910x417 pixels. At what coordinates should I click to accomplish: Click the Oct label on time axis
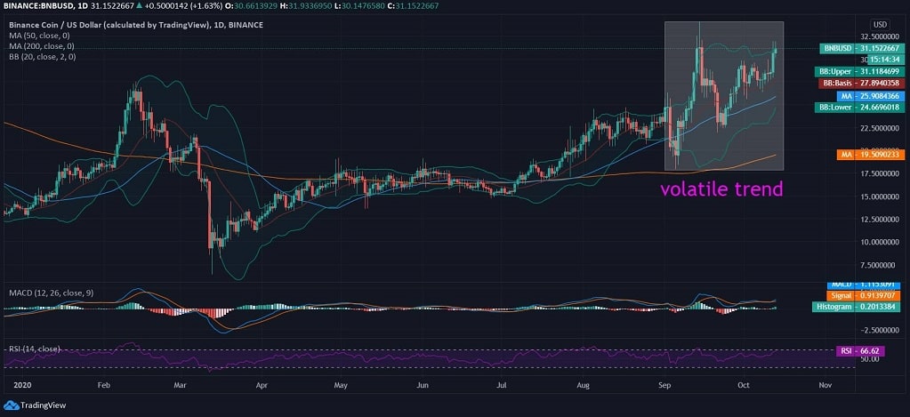pyautogui.click(x=744, y=384)
